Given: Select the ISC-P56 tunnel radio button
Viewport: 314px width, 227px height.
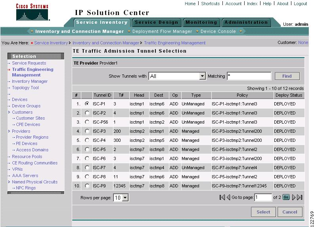Looking at the screenshot, I should tap(87, 122).
